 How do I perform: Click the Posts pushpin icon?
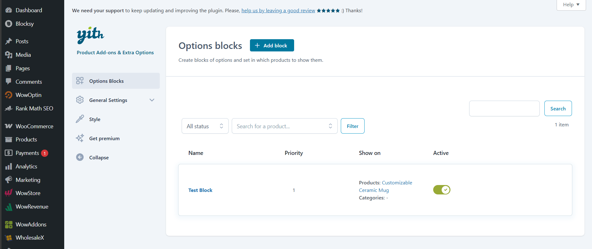coord(8,41)
